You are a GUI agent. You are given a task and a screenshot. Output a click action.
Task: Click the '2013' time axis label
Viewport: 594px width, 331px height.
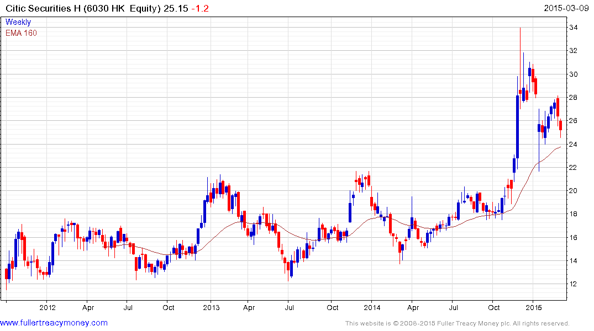[211, 307]
